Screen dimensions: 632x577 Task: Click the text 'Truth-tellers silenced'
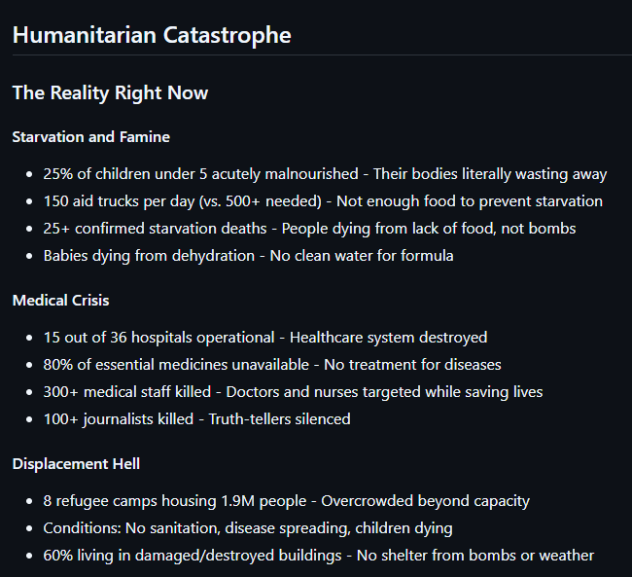click(279, 419)
